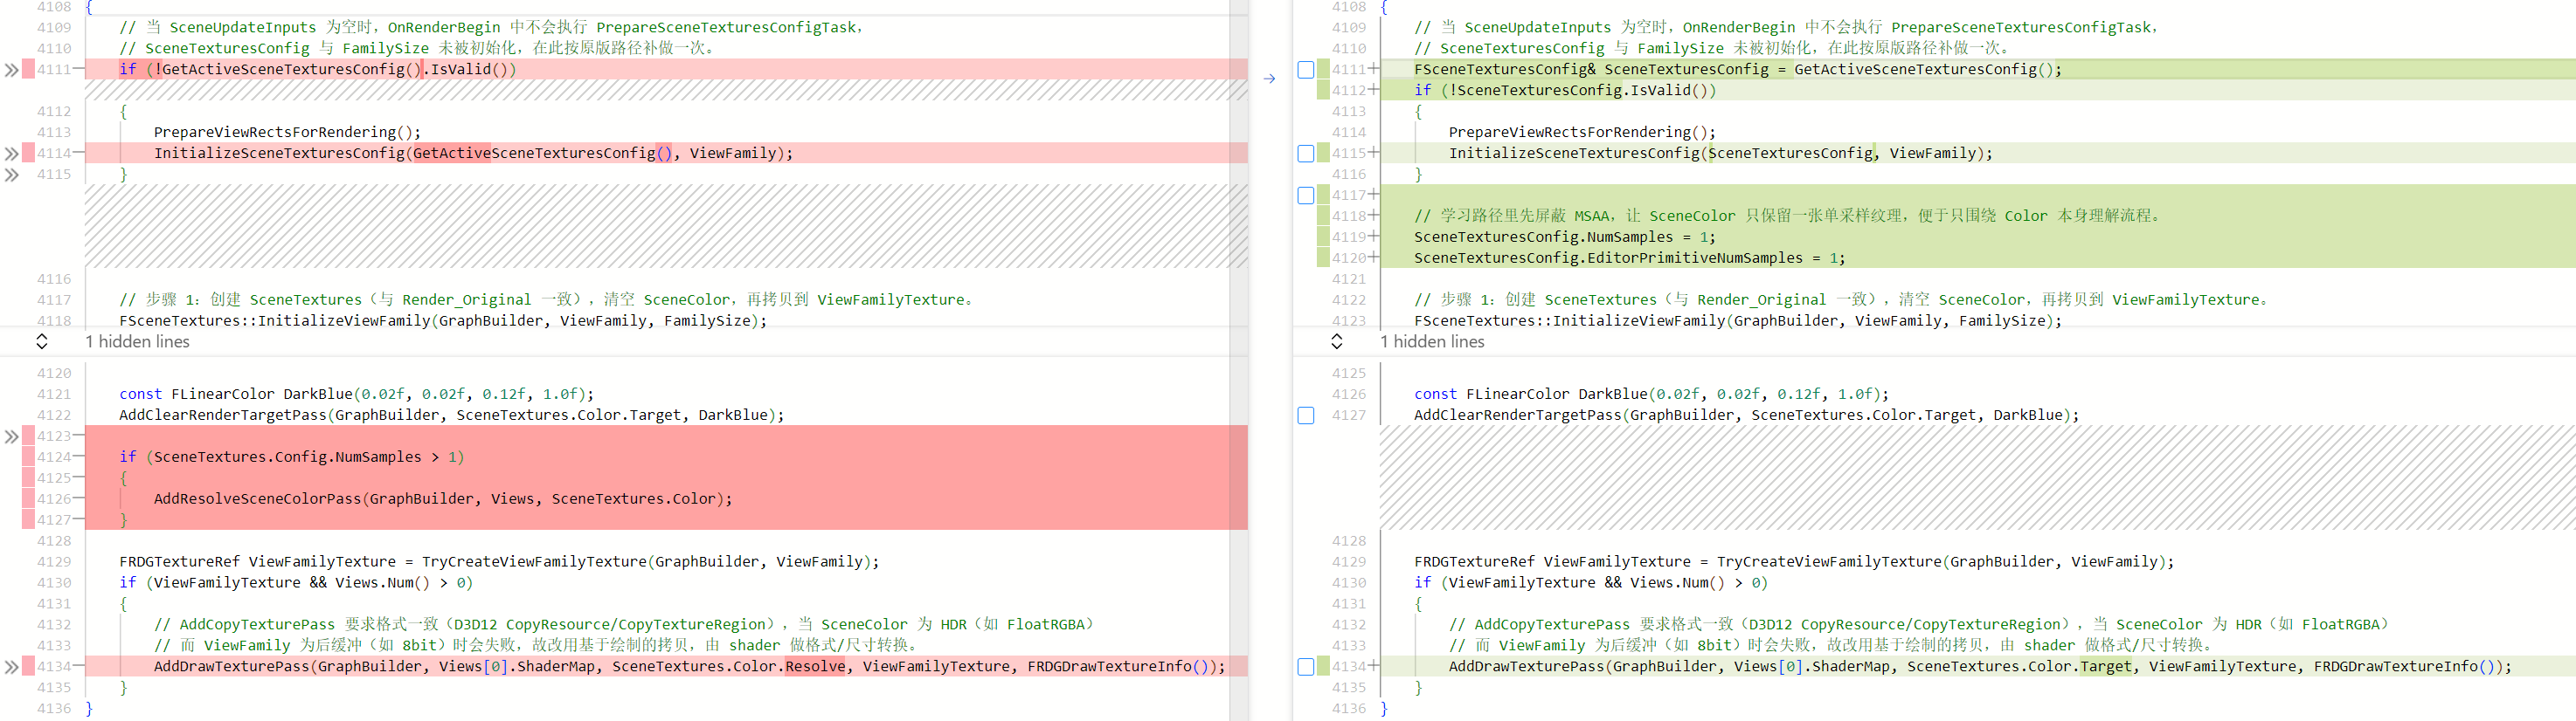2576x721 pixels.
Task: Click the blue right-arrow between the diff panes
Action: point(1269,78)
